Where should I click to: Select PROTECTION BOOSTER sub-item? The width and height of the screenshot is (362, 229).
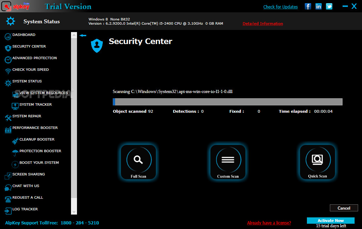point(40,151)
